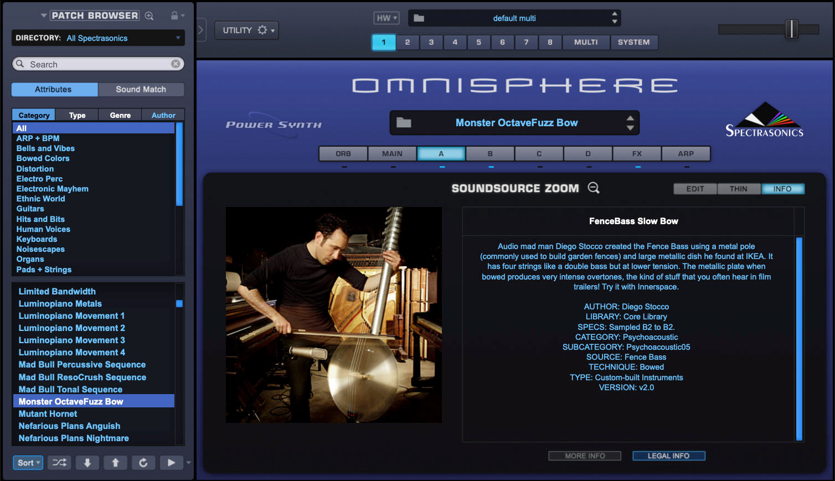Select the Sound Match mode

tap(141, 89)
